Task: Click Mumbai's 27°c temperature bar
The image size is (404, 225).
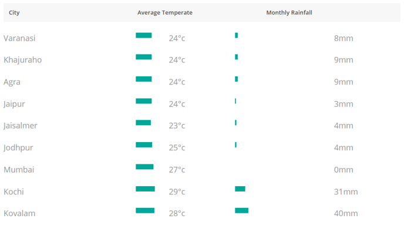Action: coord(144,167)
